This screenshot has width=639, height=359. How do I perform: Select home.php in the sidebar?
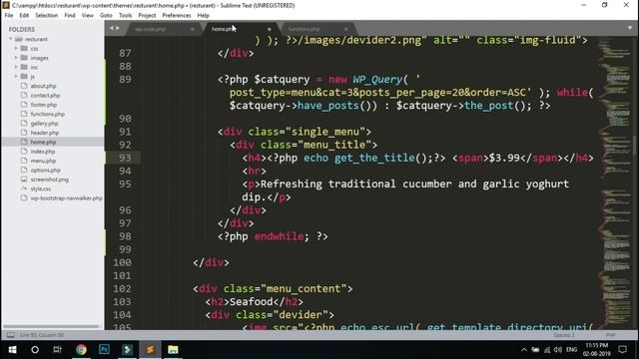point(43,142)
